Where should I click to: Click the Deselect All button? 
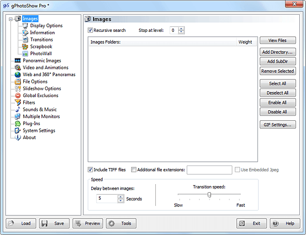coord(277,93)
